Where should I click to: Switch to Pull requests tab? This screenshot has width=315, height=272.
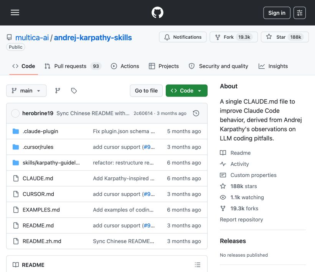[x=73, y=66]
